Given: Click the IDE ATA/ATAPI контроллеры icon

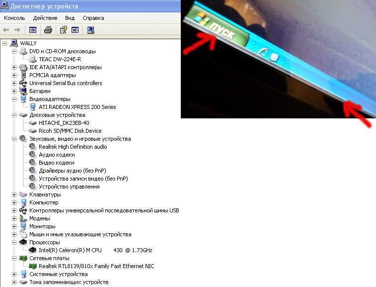Looking at the screenshot, I should (x=23, y=67).
